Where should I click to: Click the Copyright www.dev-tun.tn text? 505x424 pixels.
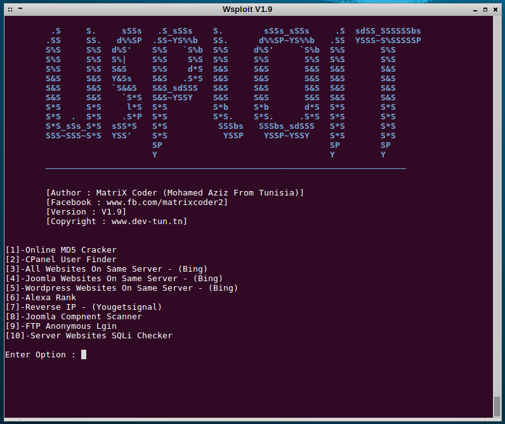click(x=117, y=222)
